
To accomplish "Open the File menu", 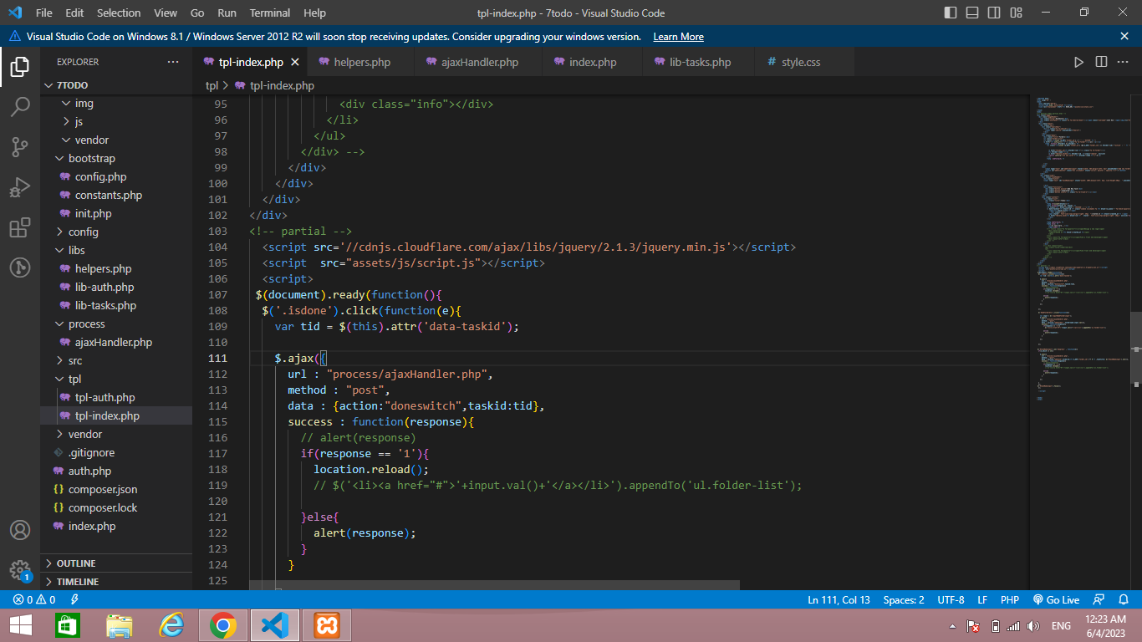I will pyautogui.click(x=44, y=13).
